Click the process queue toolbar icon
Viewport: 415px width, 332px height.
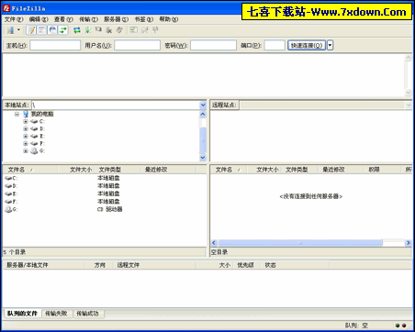point(87,30)
